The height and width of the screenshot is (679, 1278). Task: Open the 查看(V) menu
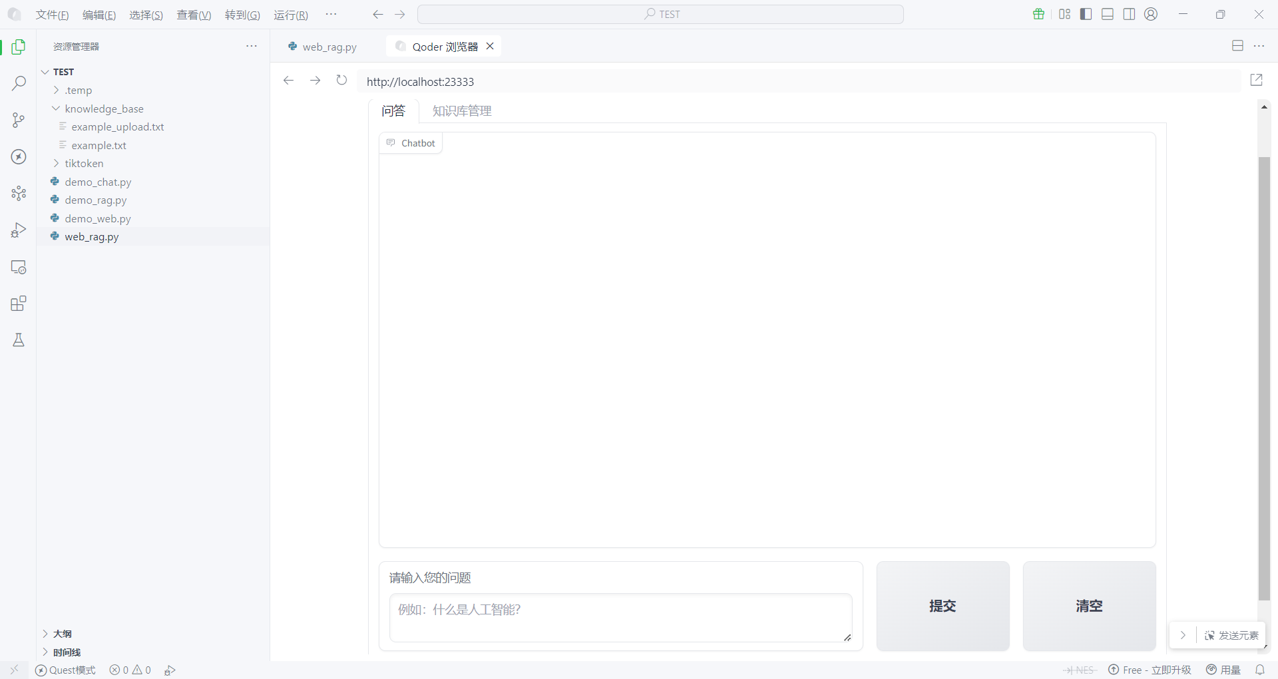click(194, 15)
